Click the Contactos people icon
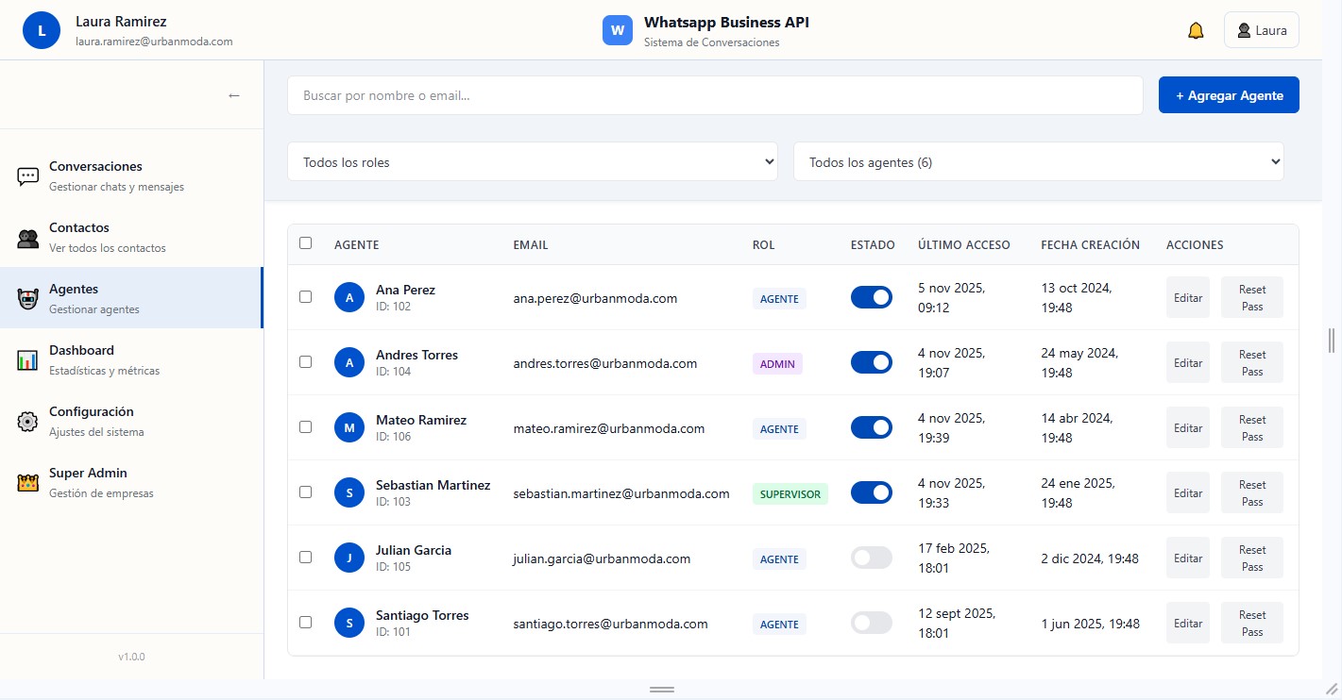Image resolution: width=1342 pixels, height=700 pixels. (28, 238)
